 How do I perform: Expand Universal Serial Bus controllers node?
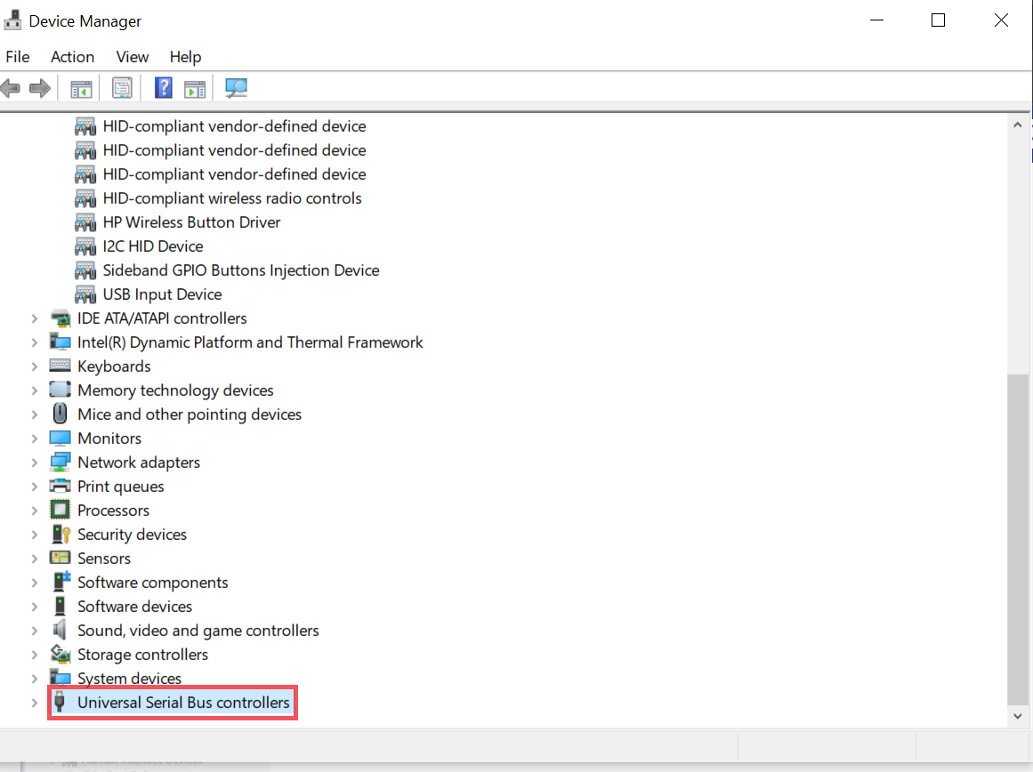[35, 703]
